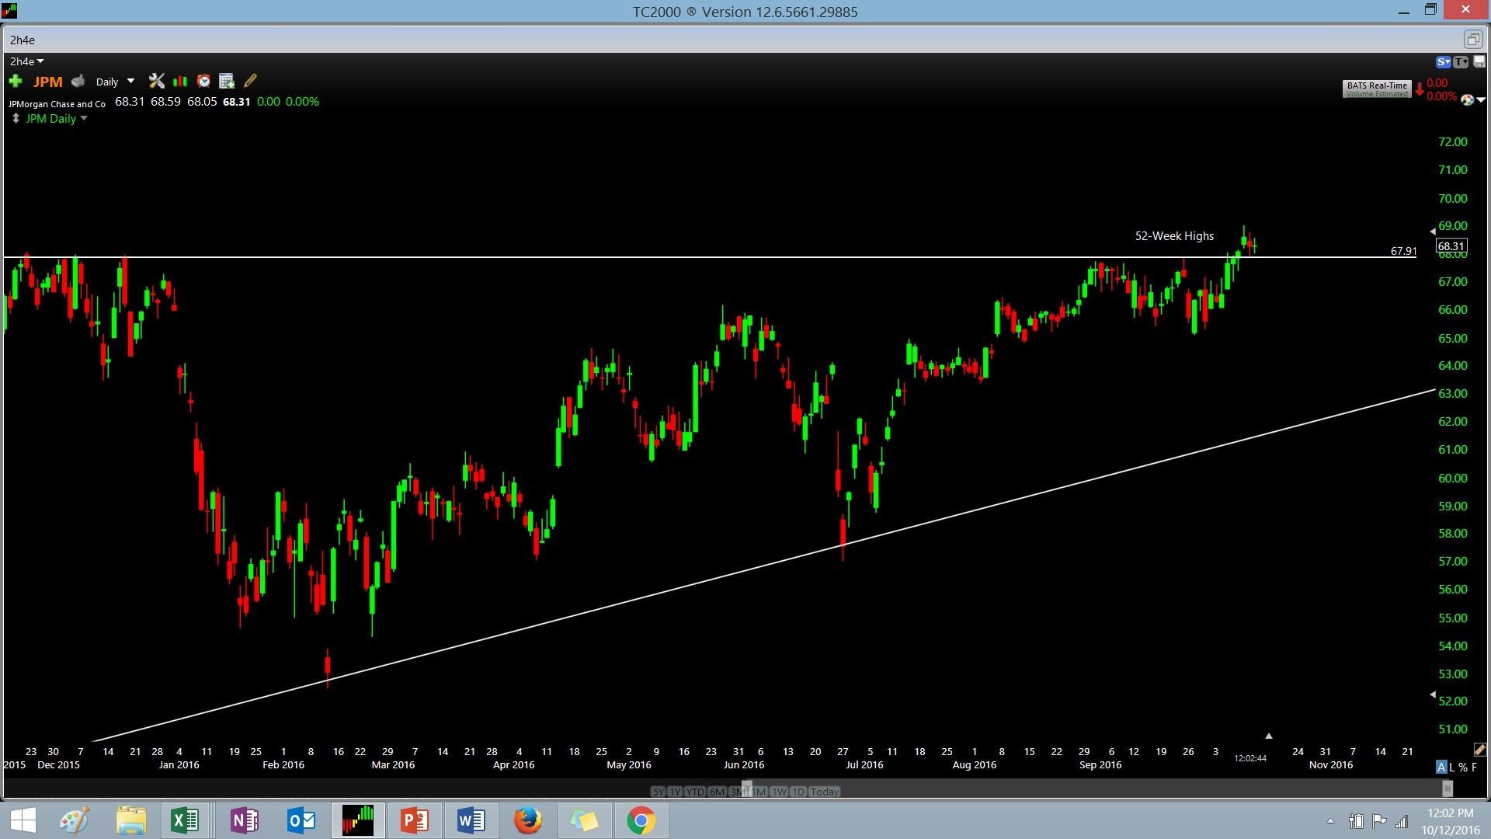Click the price scale arrow near 52.00
Viewport: 1491px width, 839px height.
pos(1433,695)
